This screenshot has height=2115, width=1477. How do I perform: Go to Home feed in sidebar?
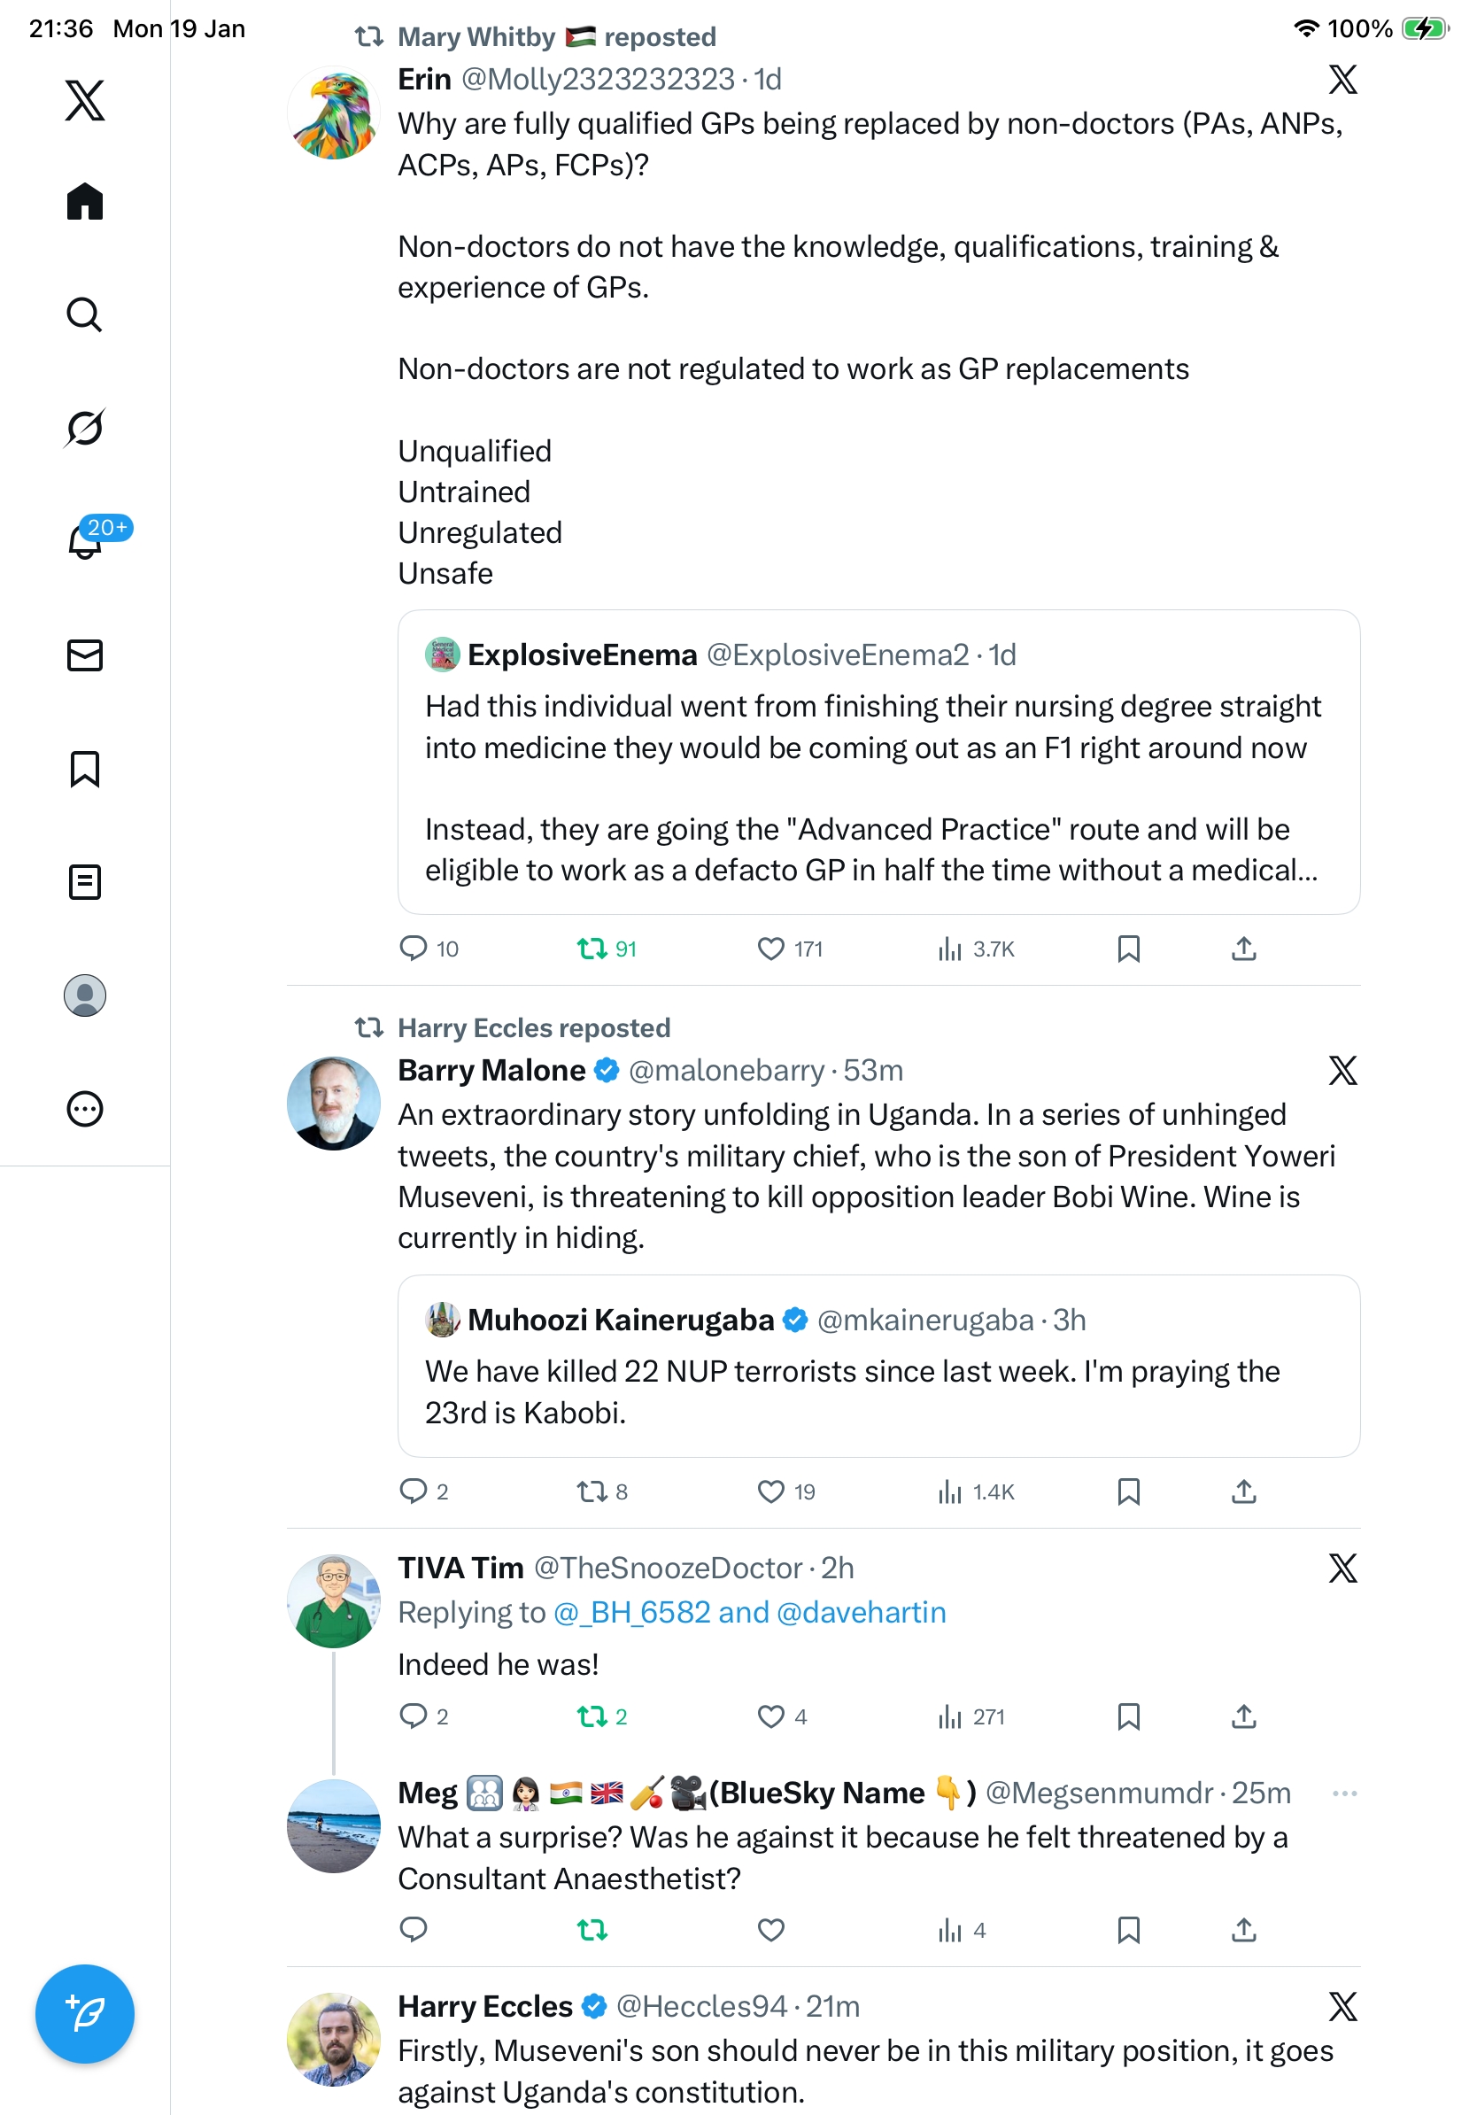point(84,202)
